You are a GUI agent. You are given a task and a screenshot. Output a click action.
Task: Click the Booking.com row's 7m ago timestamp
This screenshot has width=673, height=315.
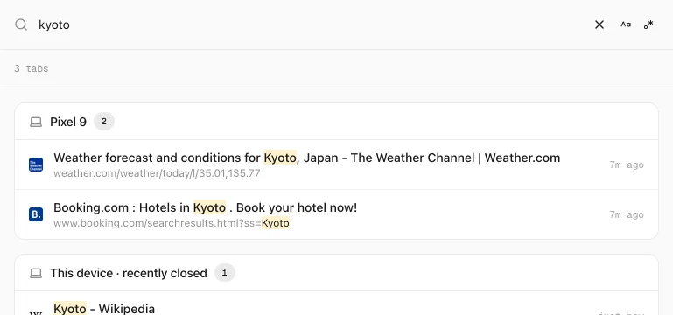(627, 214)
